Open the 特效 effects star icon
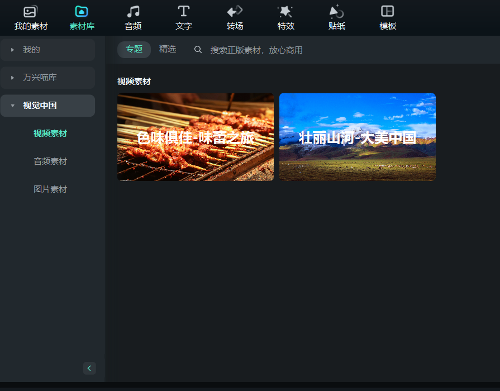The image size is (500, 391). (x=285, y=12)
